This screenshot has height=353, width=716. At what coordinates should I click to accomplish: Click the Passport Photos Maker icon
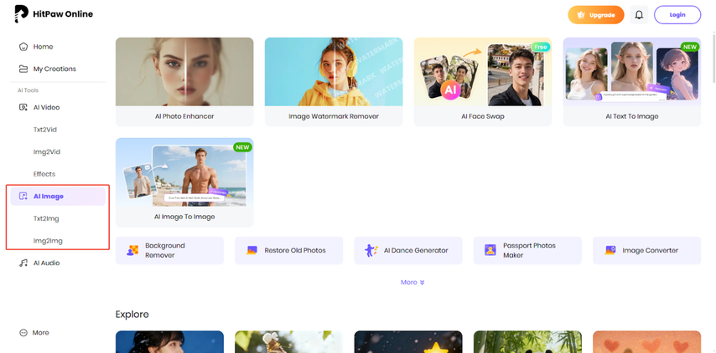coord(490,250)
